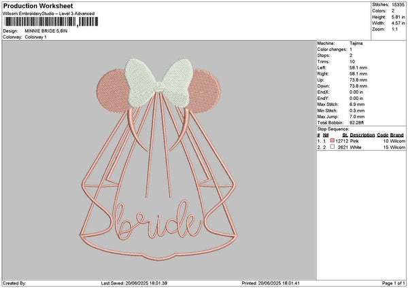Select the "Colorway 1" value
Screen dimensions: 408x288
click(x=35, y=37)
